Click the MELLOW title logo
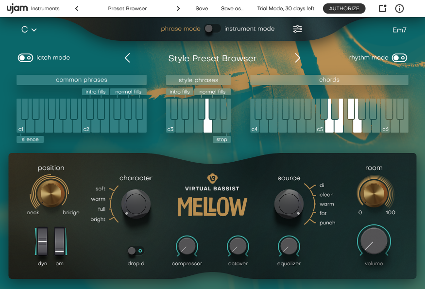This screenshot has width=425, height=289. click(x=212, y=206)
